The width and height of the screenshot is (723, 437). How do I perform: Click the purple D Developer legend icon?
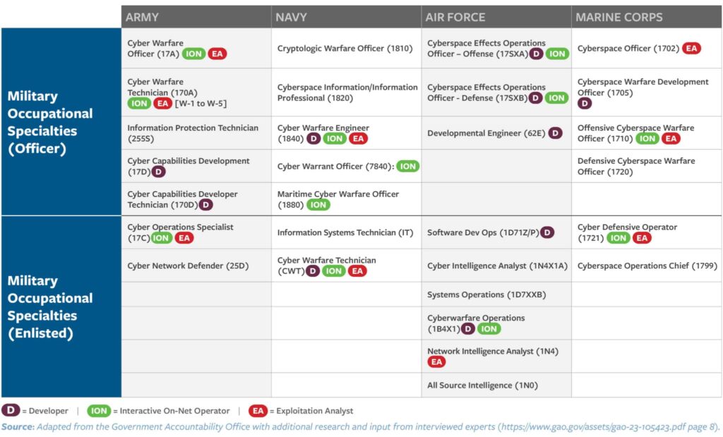11,410
